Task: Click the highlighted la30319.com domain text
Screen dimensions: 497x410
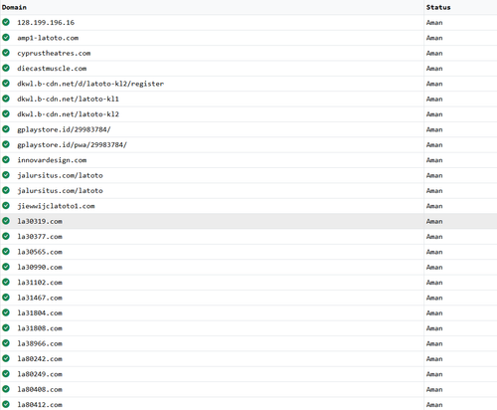Action: 40,221
